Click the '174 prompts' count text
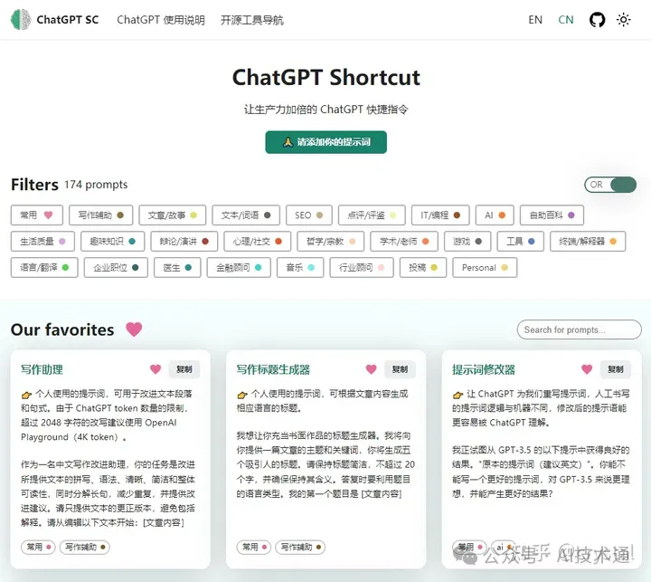 [96, 184]
